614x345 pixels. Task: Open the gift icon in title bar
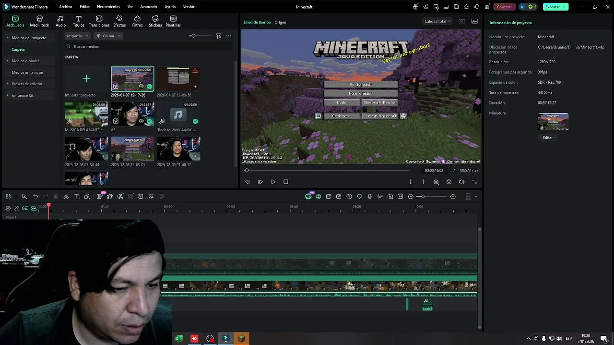415,7
